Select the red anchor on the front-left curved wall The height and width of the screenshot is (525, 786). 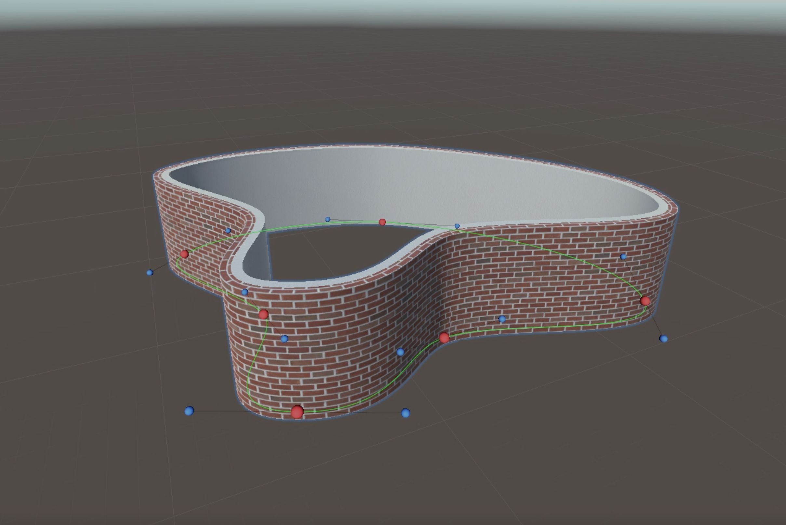click(x=263, y=315)
